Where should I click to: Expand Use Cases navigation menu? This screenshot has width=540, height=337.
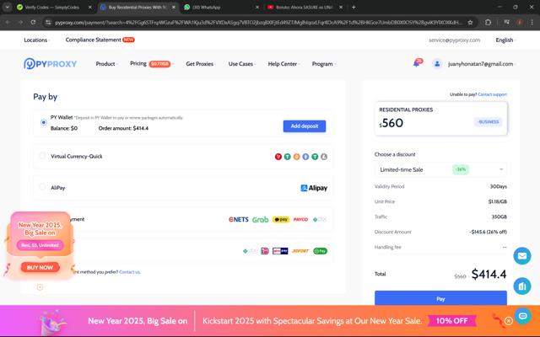pyautogui.click(x=241, y=64)
